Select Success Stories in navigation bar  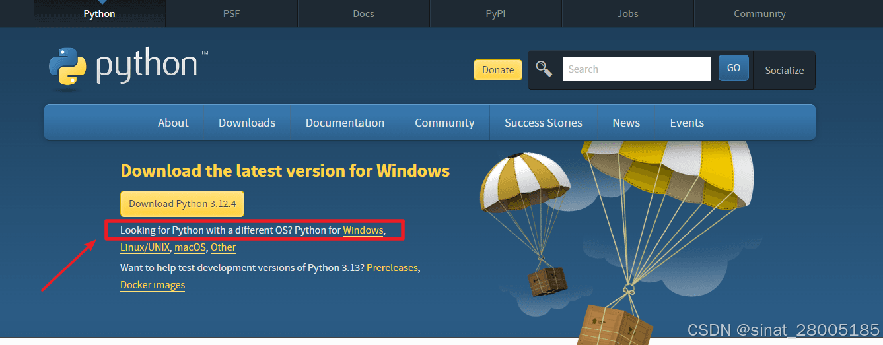pos(544,123)
